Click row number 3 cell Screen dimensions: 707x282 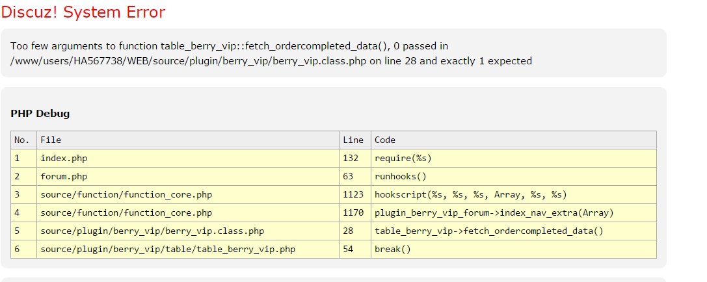pyautogui.click(x=24, y=195)
